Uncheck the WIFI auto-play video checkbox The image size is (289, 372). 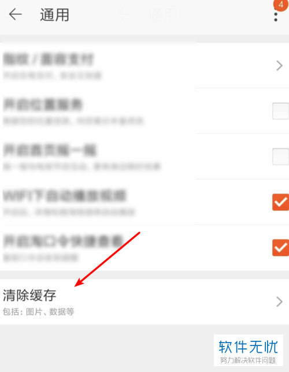(281, 202)
